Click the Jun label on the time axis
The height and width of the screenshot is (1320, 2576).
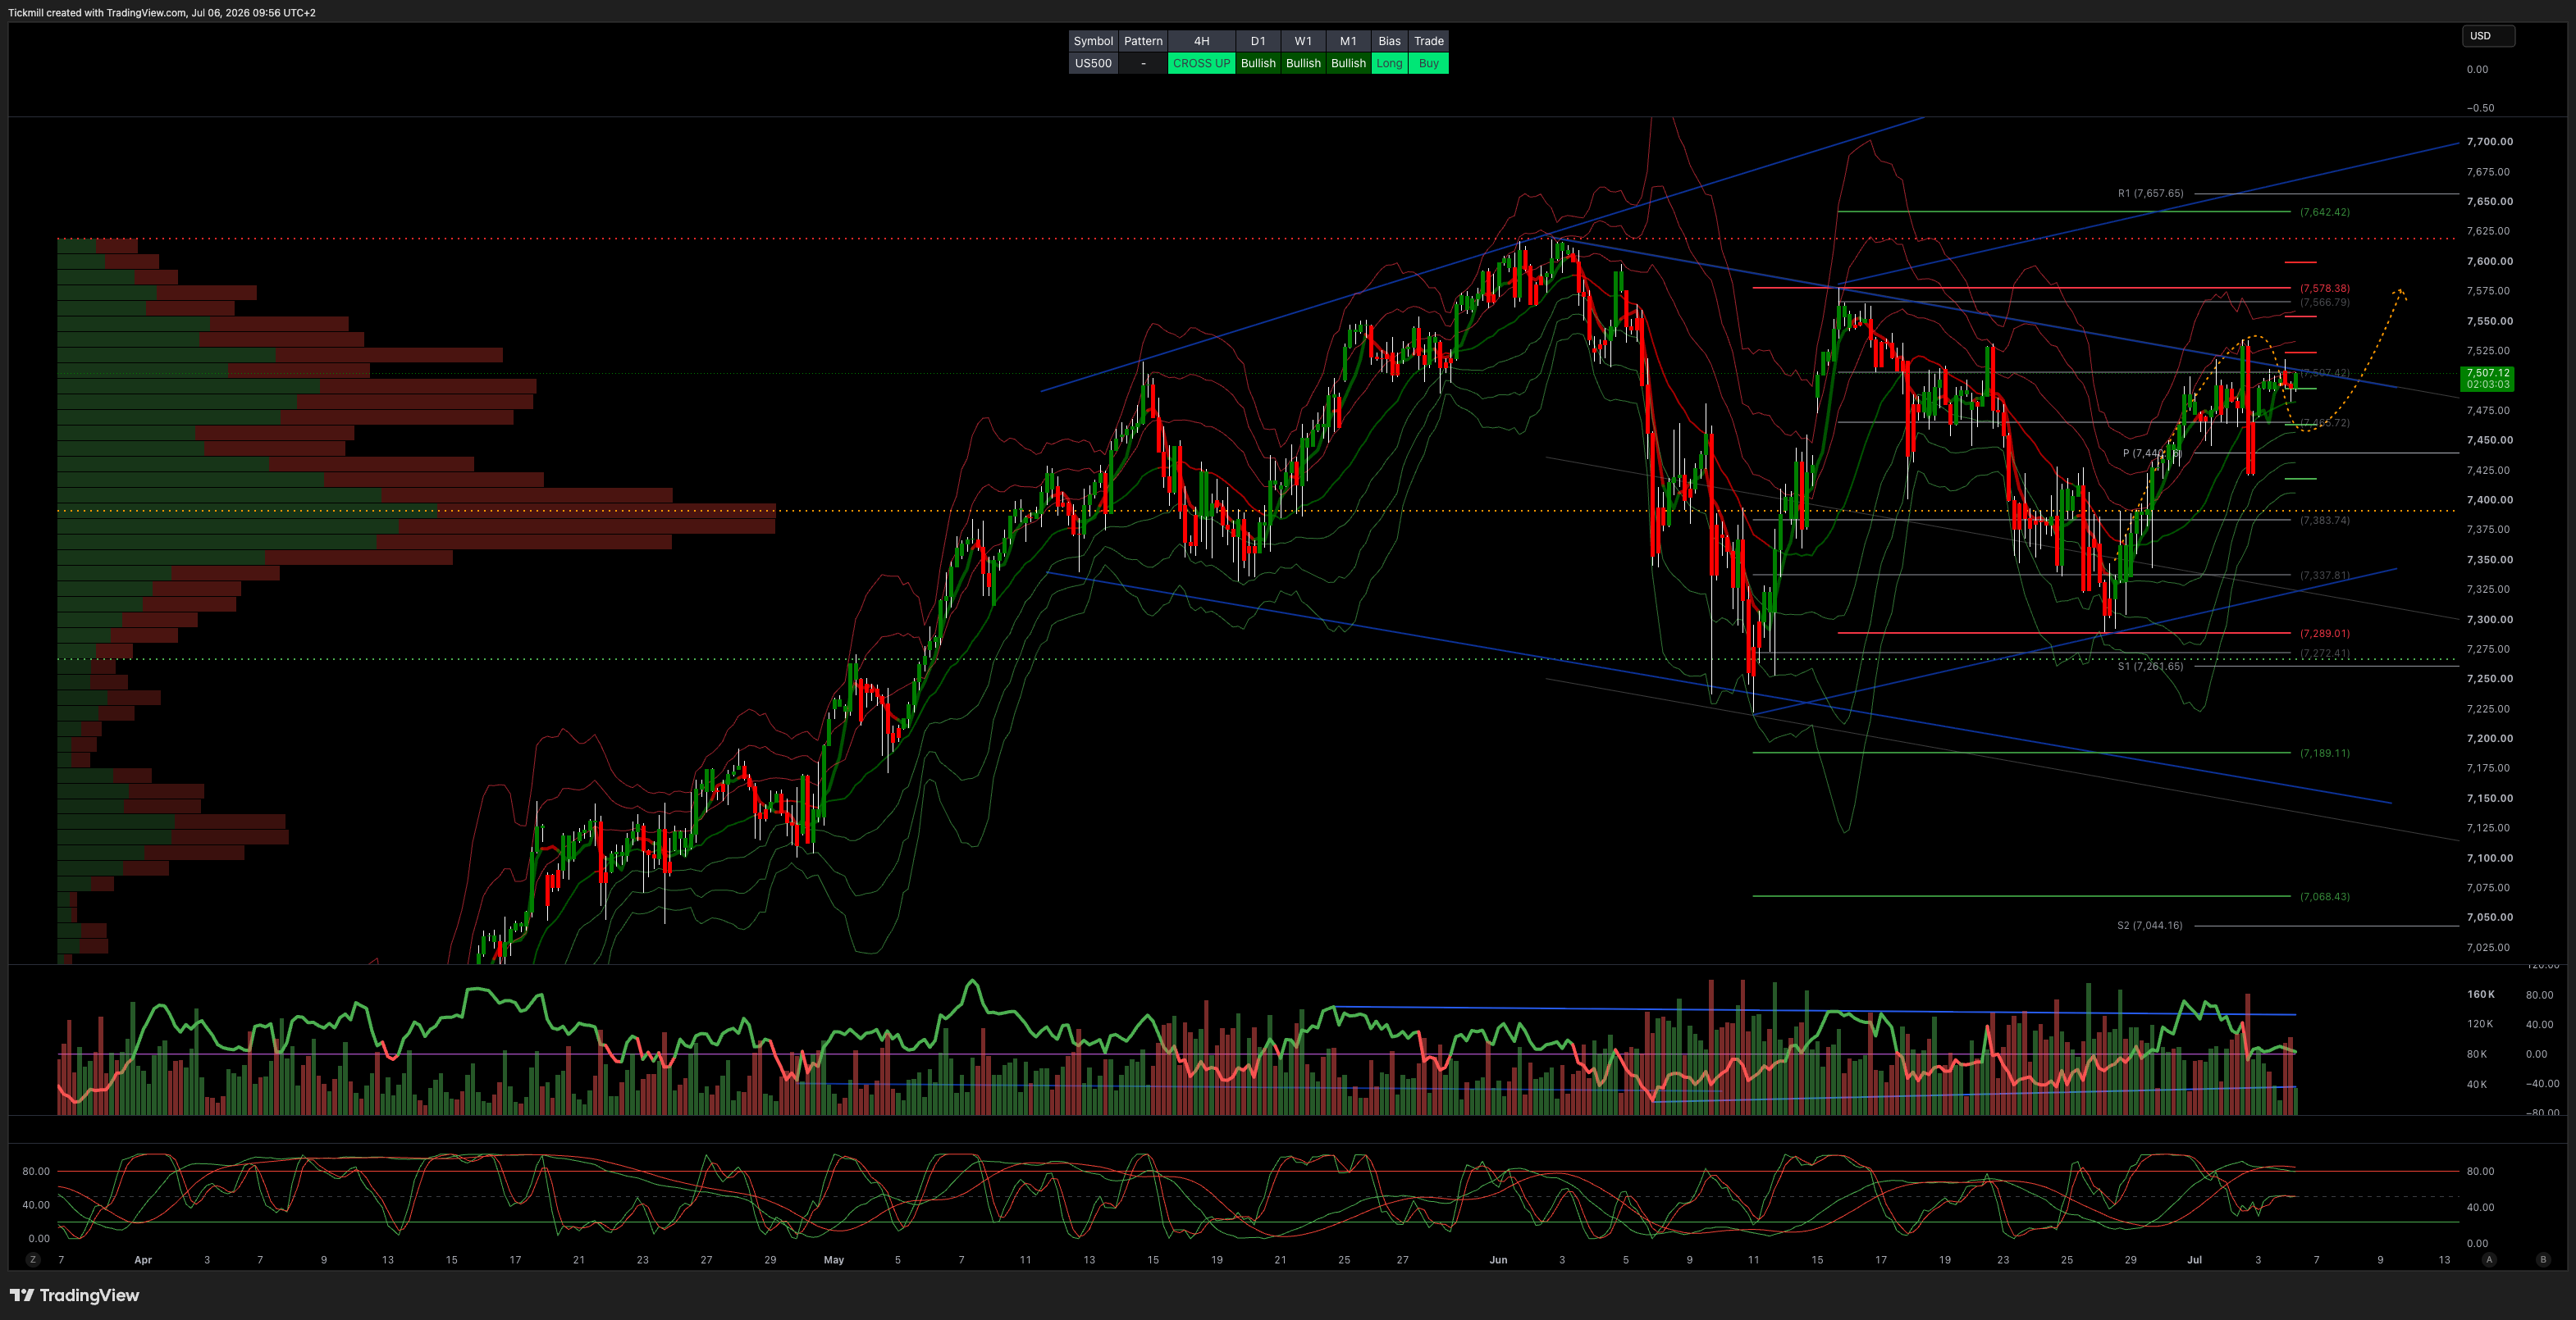tap(1498, 1260)
